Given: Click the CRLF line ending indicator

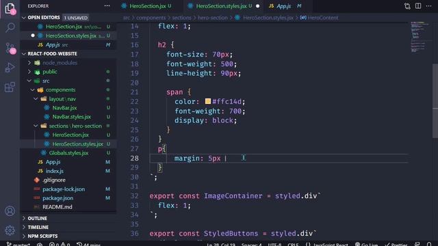Looking at the screenshot, I should coord(293,245).
